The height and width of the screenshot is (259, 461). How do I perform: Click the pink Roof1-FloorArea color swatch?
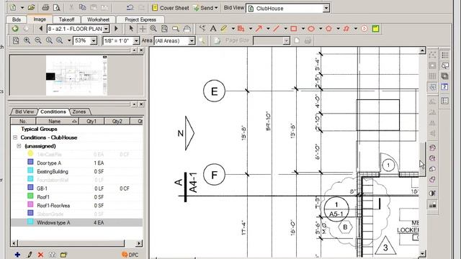[x=30, y=204]
